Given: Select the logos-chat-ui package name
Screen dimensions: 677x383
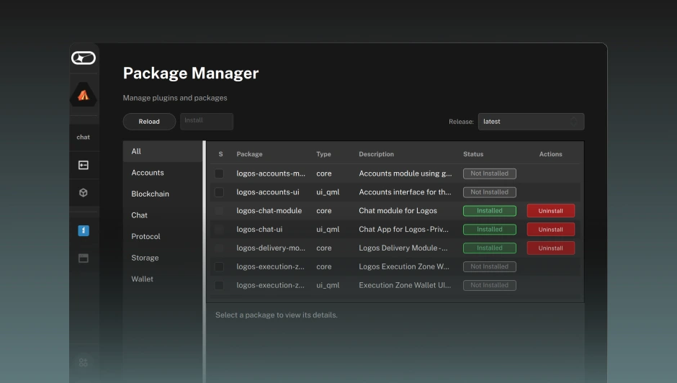Looking at the screenshot, I should [x=259, y=229].
